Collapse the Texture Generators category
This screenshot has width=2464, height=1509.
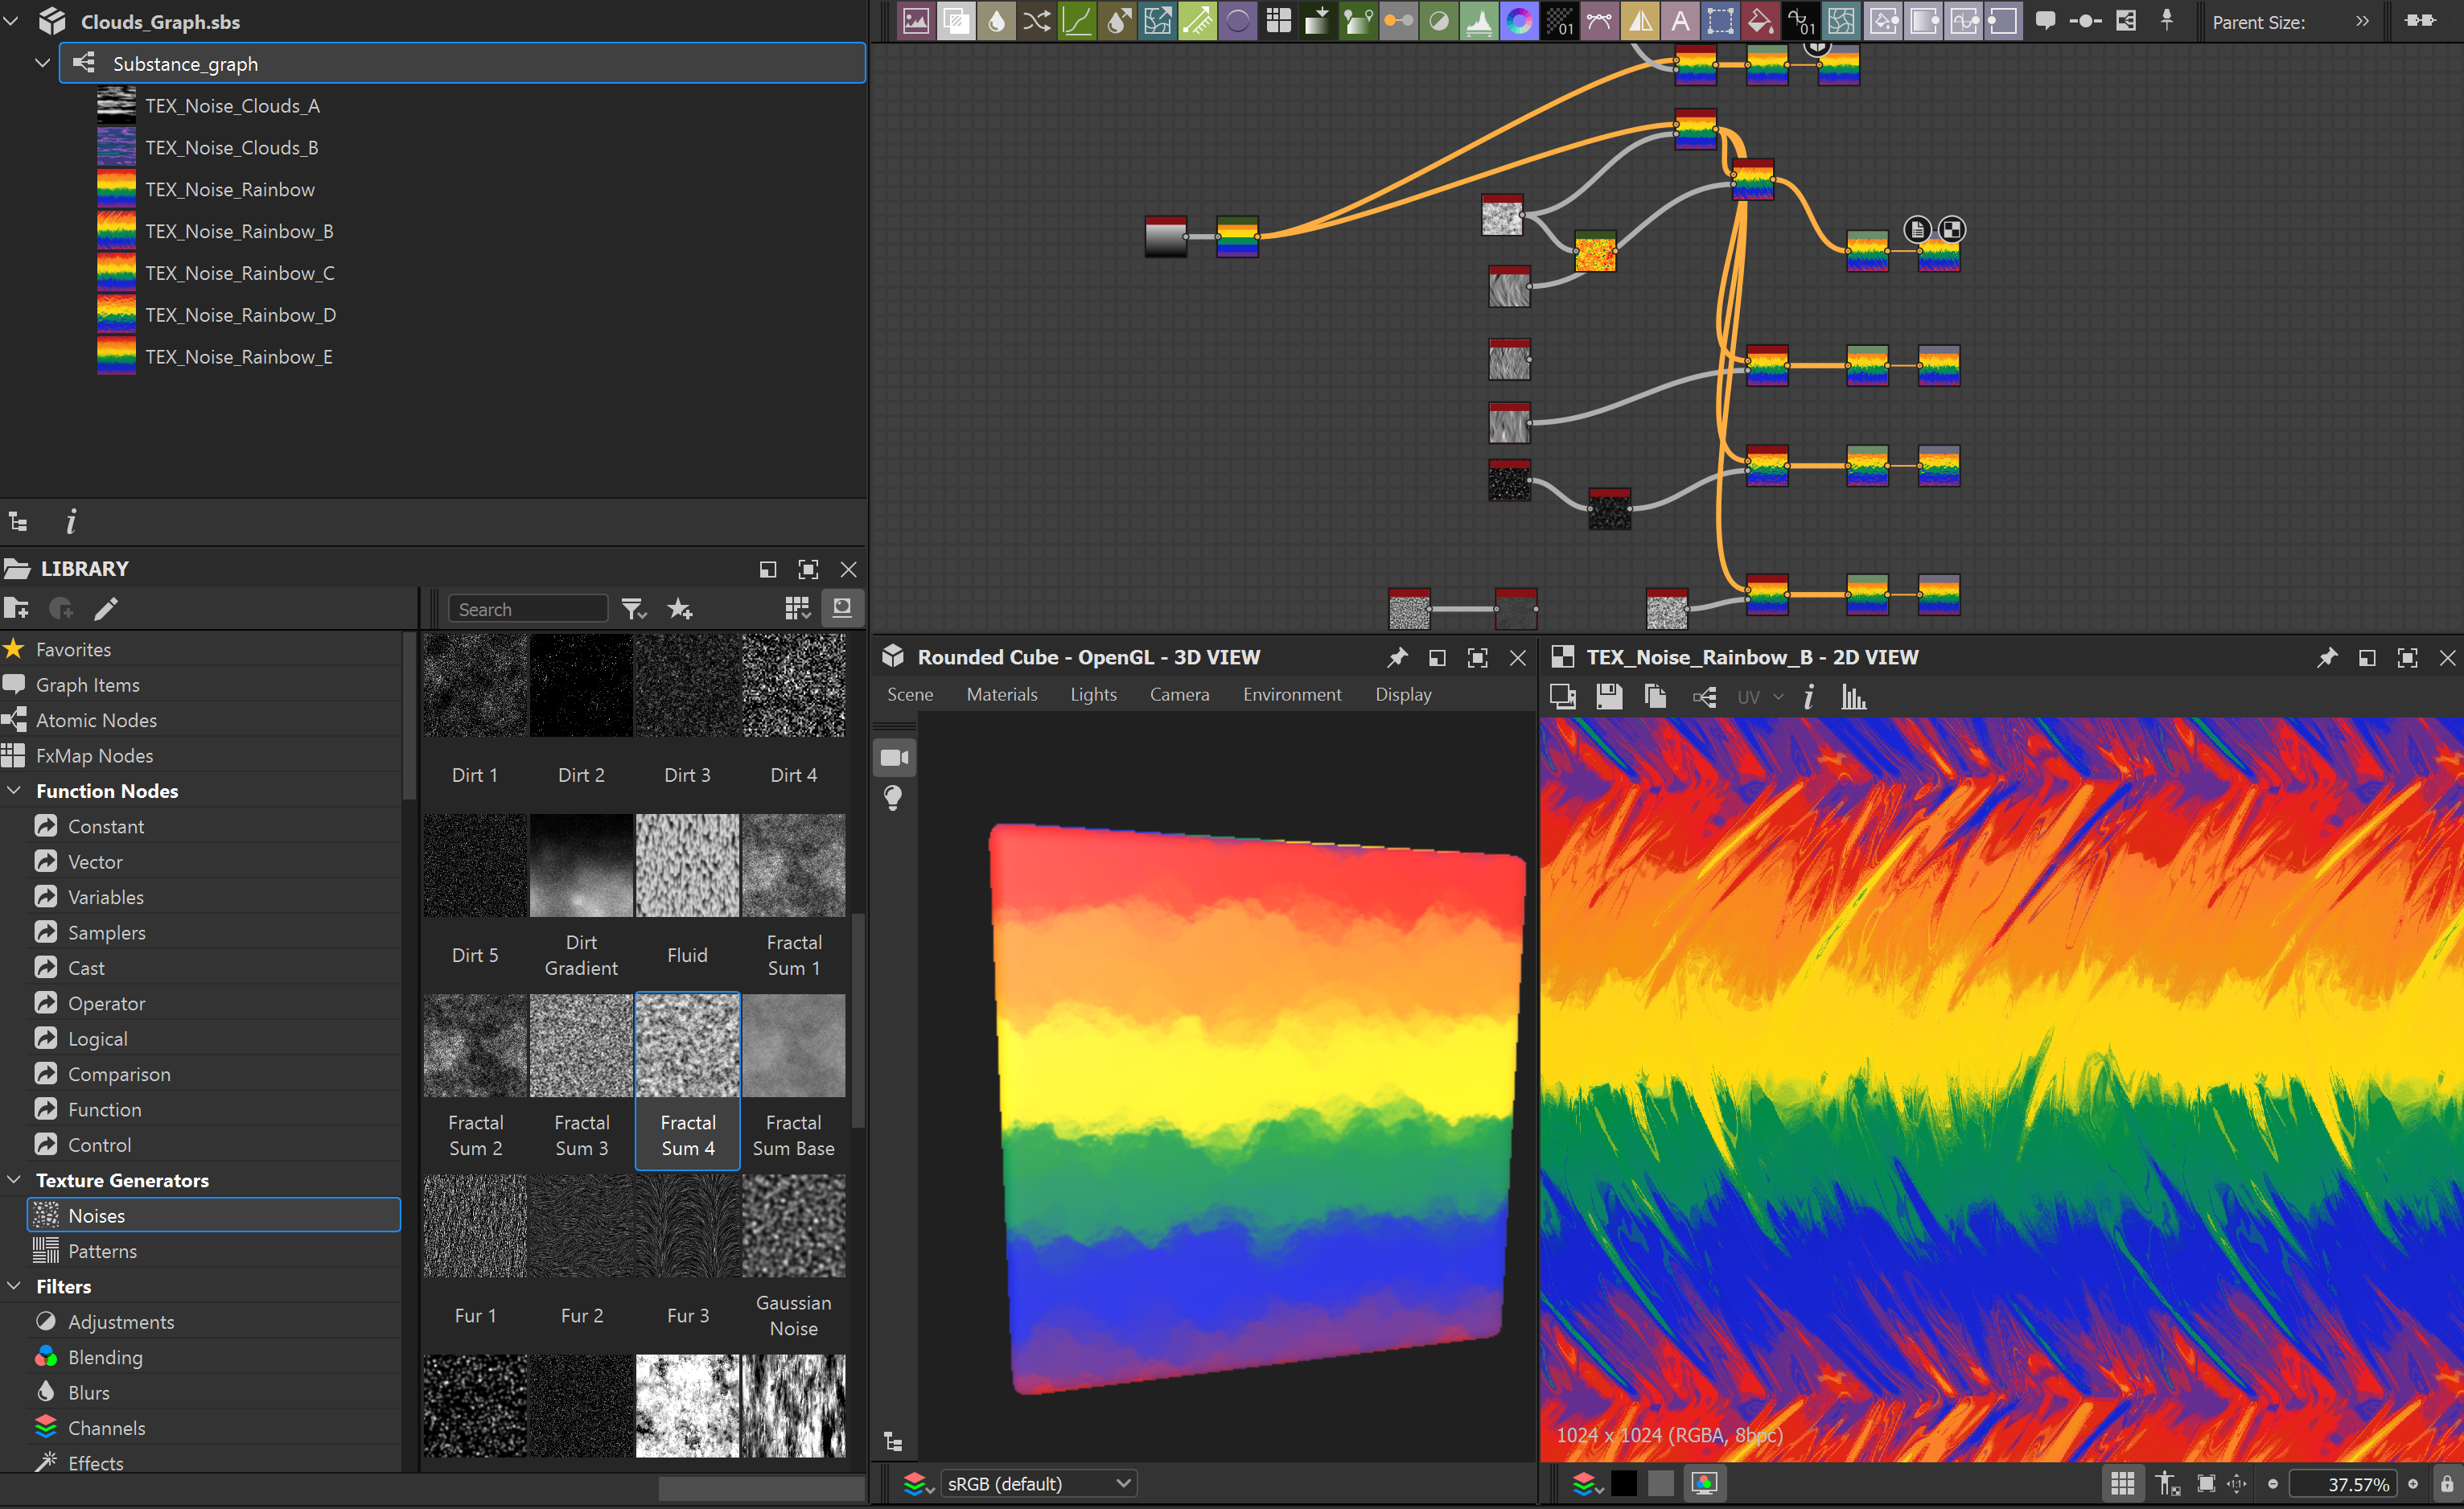(14, 1180)
